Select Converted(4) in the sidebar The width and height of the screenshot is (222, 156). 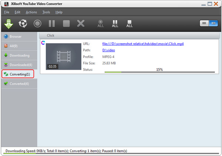19,84
